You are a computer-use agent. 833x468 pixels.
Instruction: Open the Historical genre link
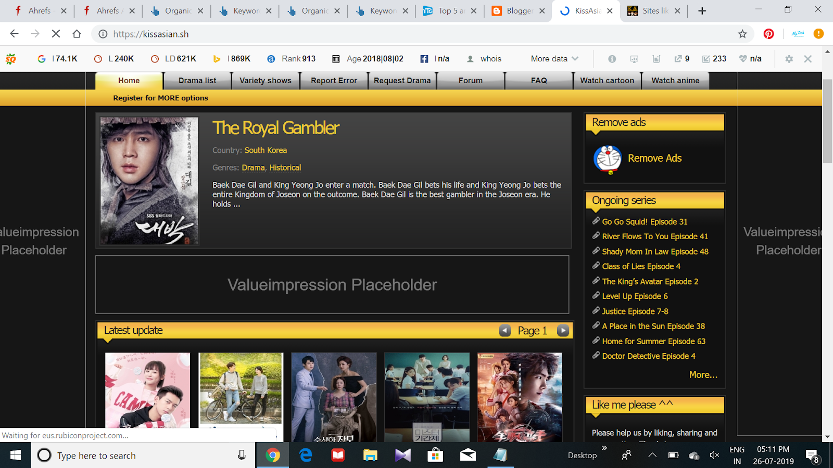[x=285, y=167]
